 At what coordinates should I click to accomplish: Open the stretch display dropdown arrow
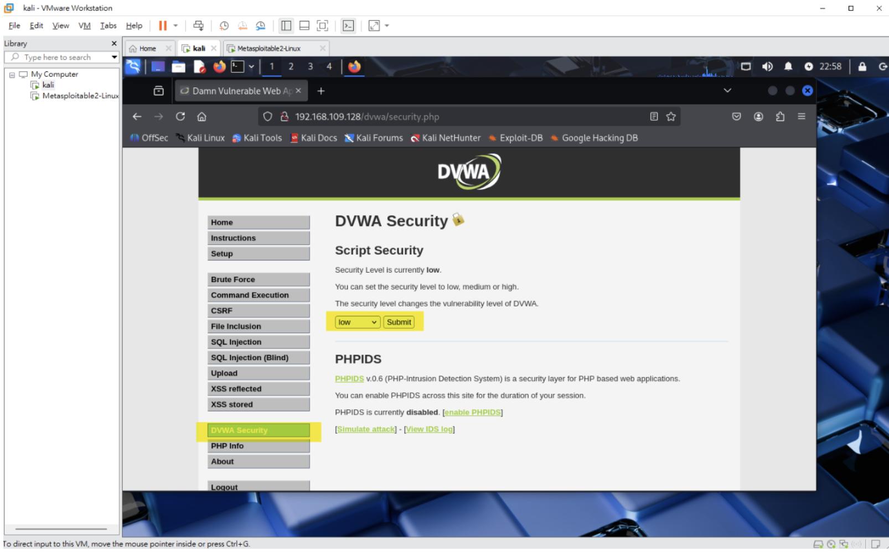click(387, 25)
